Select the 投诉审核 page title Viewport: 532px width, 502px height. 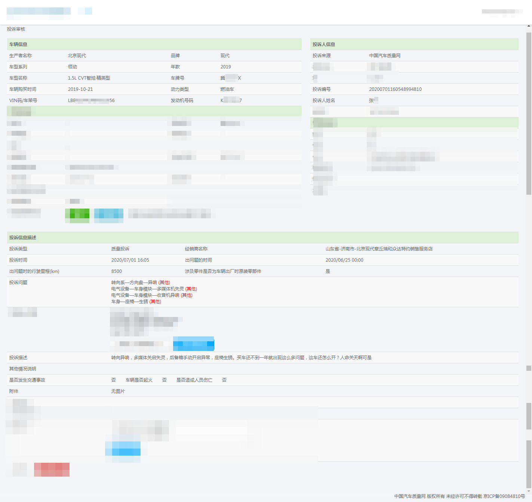tap(16, 29)
